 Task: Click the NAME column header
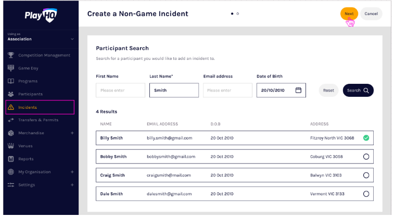click(x=106, y=124)
